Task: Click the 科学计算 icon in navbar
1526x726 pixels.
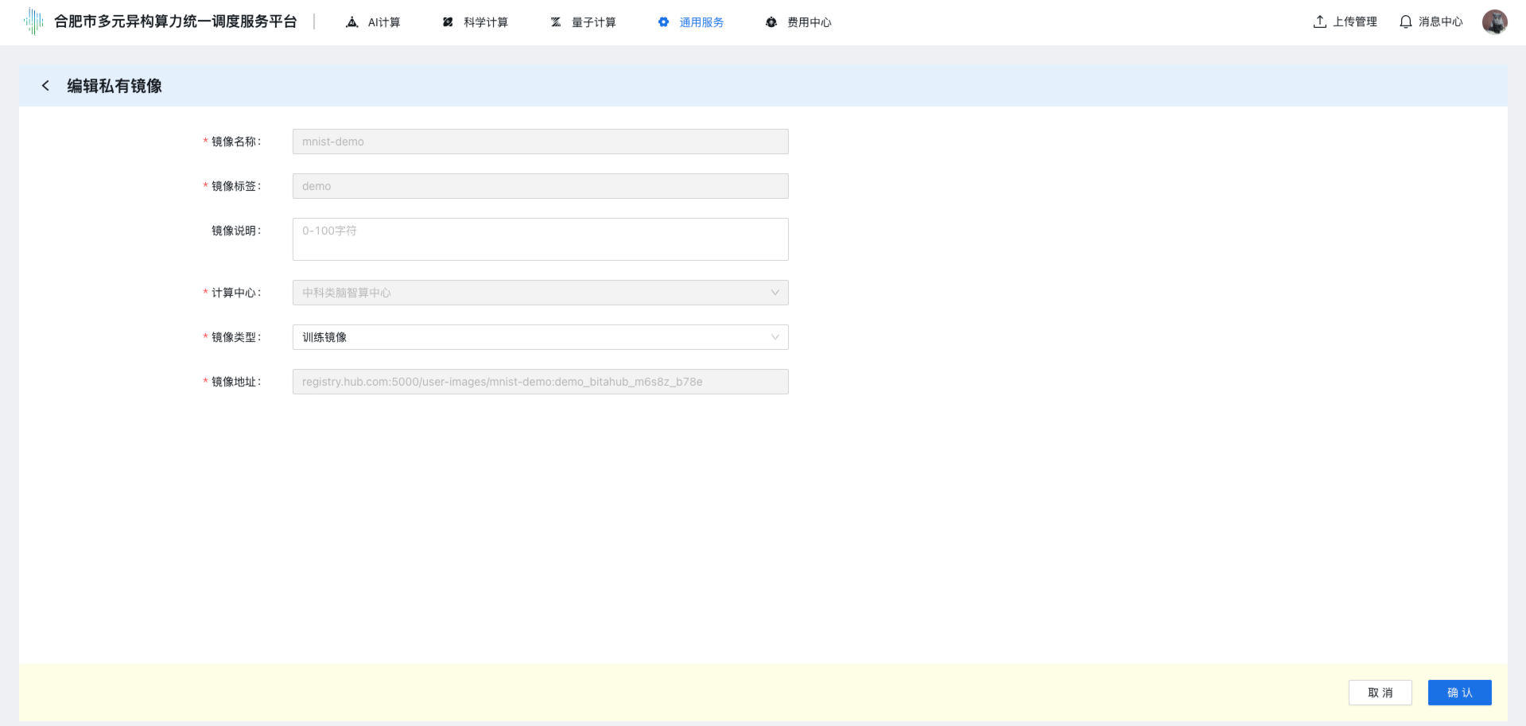Action: click(x=448, y=22)
